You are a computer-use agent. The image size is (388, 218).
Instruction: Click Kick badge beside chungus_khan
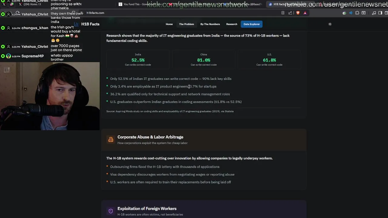pos(3,28)
